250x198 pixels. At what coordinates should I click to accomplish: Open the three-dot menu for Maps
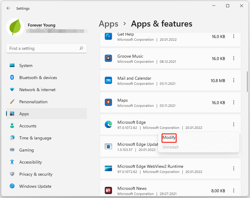coord(234,102)
